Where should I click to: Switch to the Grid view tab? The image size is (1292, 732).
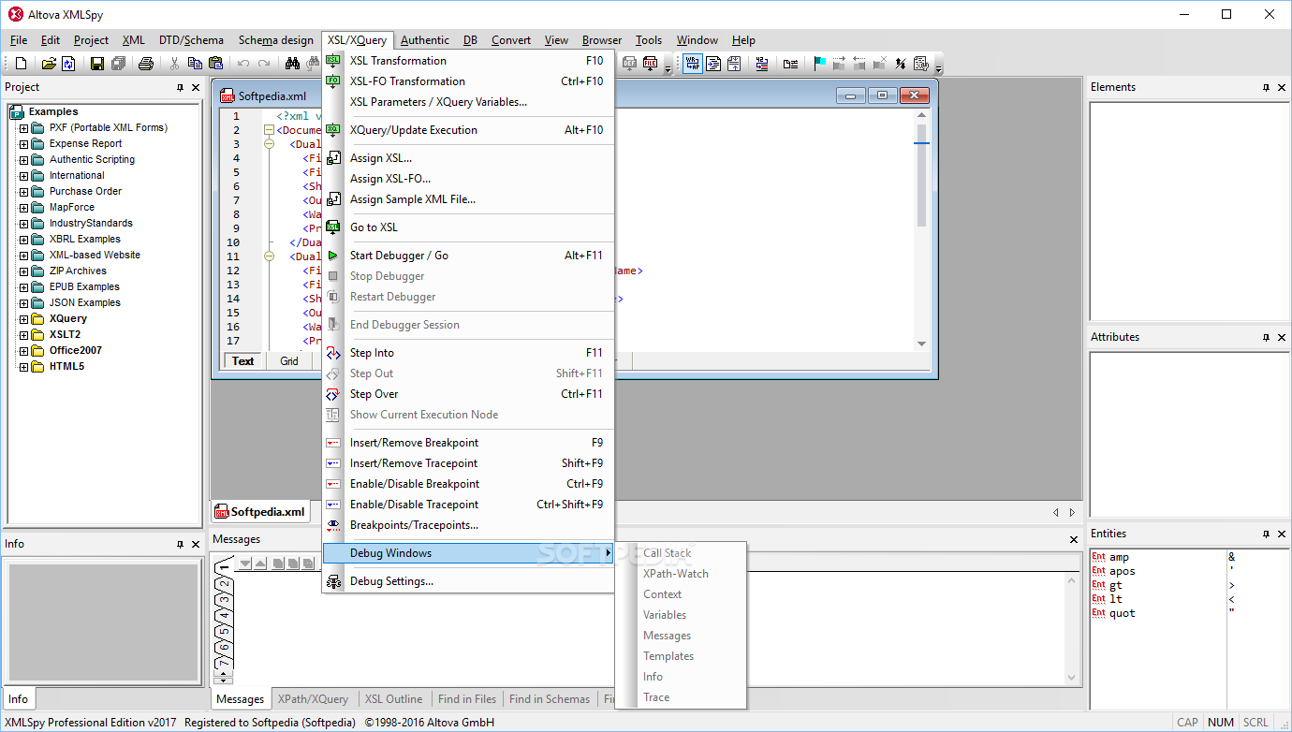tap(289, 361)
